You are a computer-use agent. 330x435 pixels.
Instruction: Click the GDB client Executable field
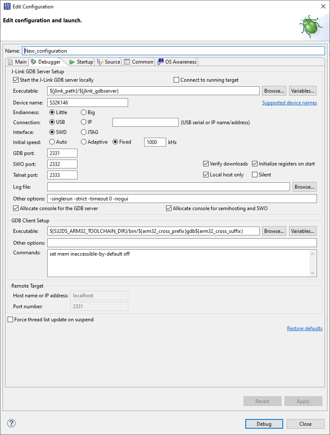click(x=153, y=231)
